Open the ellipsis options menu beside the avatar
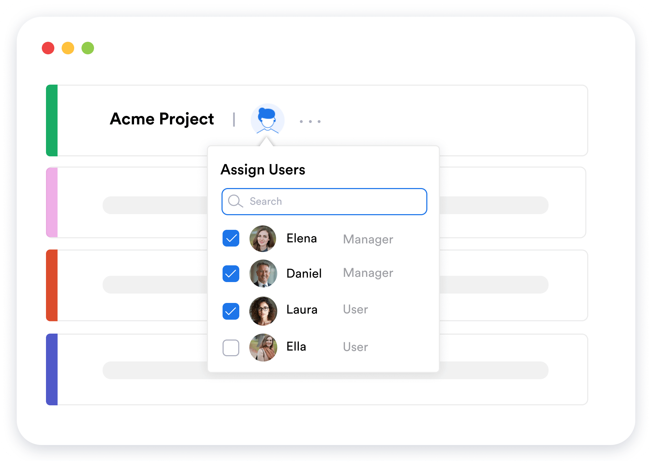 point(309,121)
